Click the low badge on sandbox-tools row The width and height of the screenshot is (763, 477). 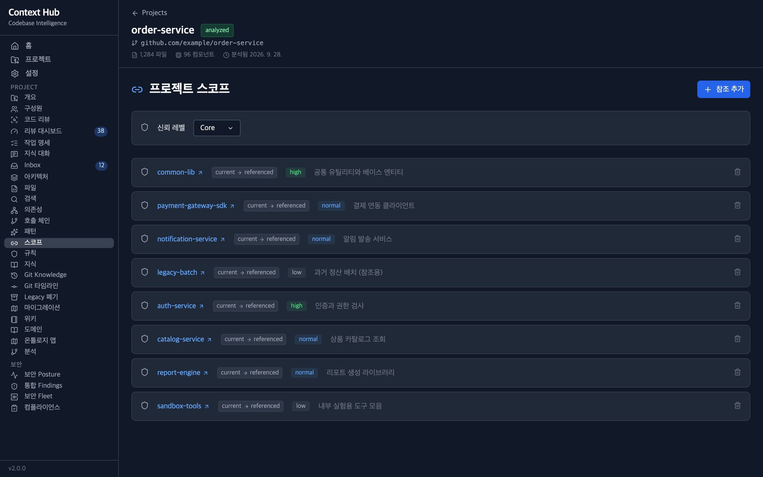click(301, 406)
